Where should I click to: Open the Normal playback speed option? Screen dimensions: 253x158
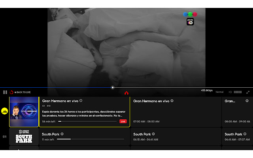click(x=219, y=92)
